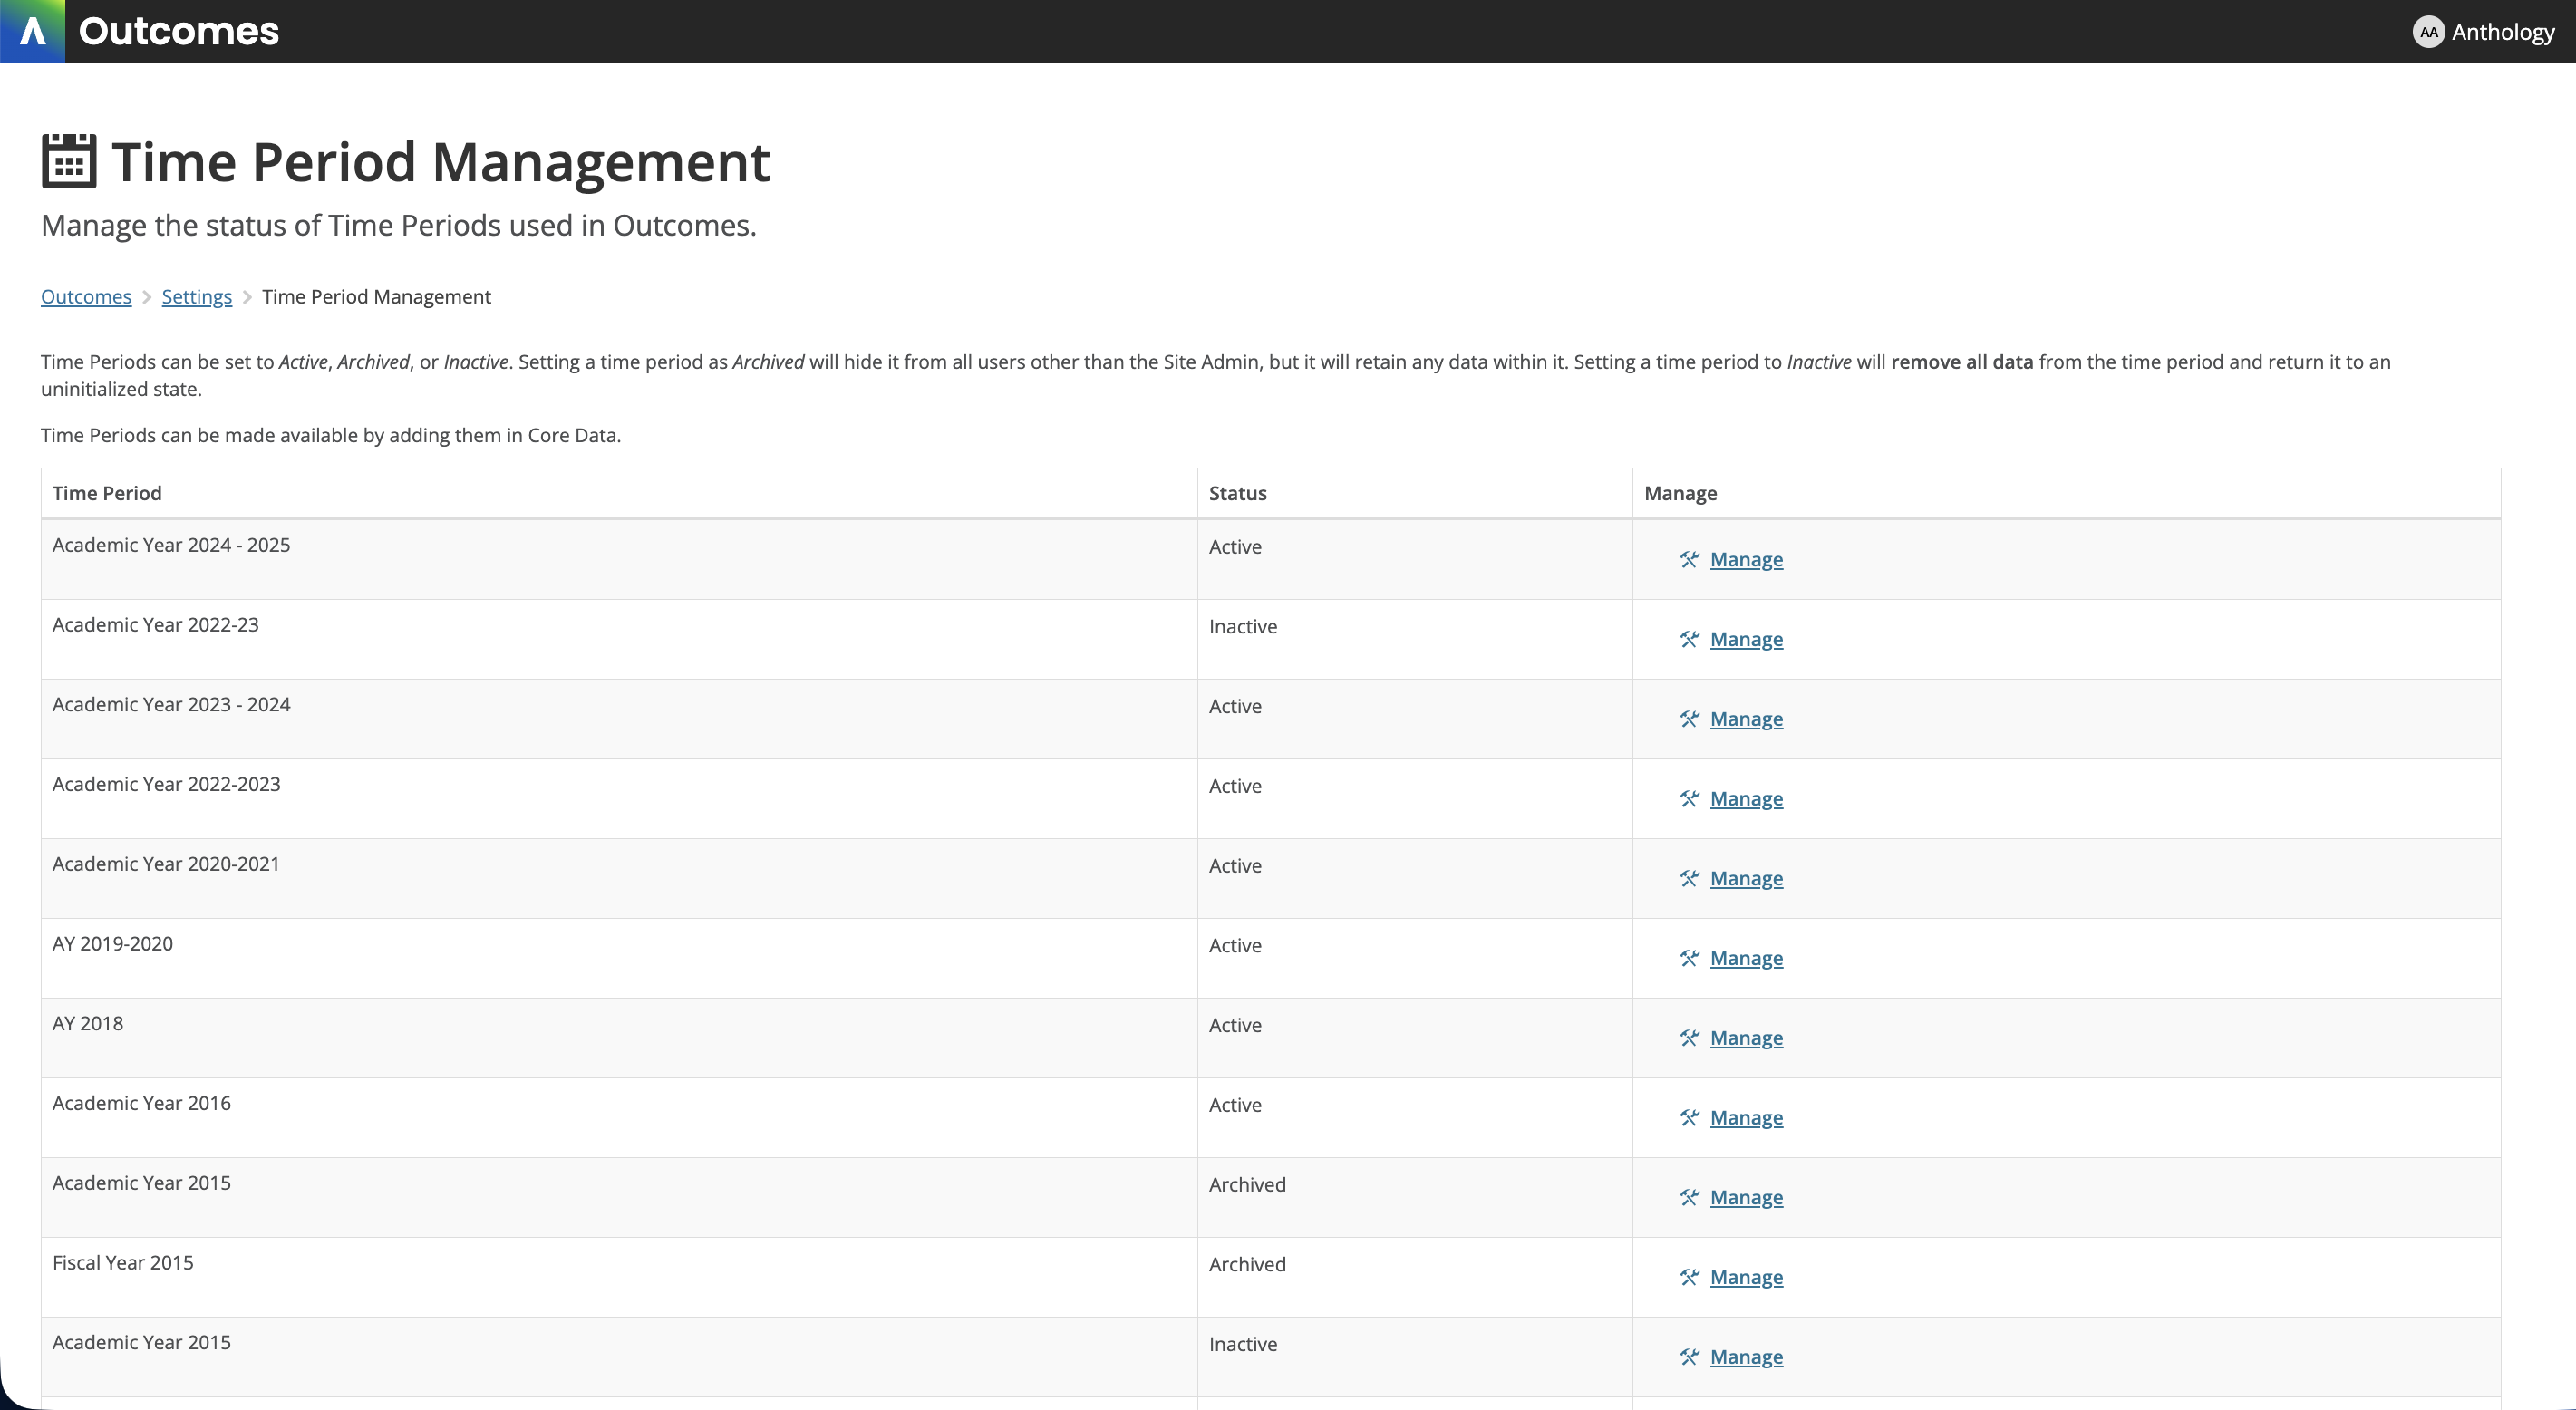Screen dimensions: 2576x1410
Task: Click tools icon for Academic Year 2024 - 2025
Action: coord(1689,560)
